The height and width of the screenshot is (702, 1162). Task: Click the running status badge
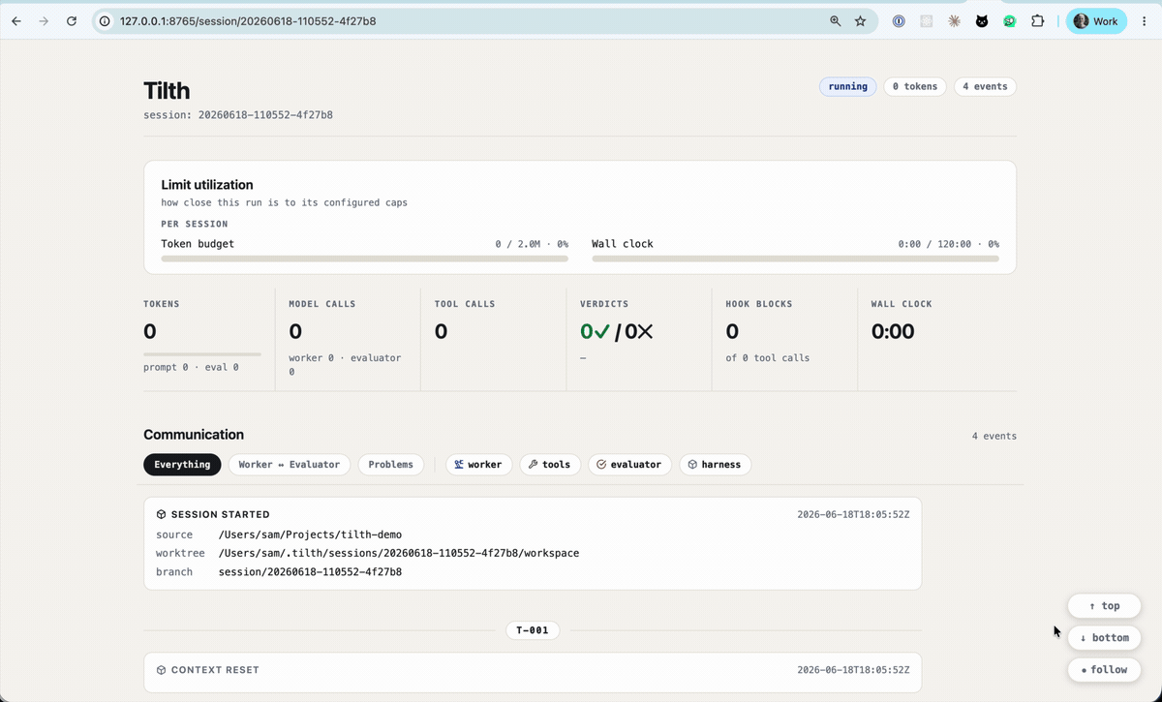[x=848, y=87]
